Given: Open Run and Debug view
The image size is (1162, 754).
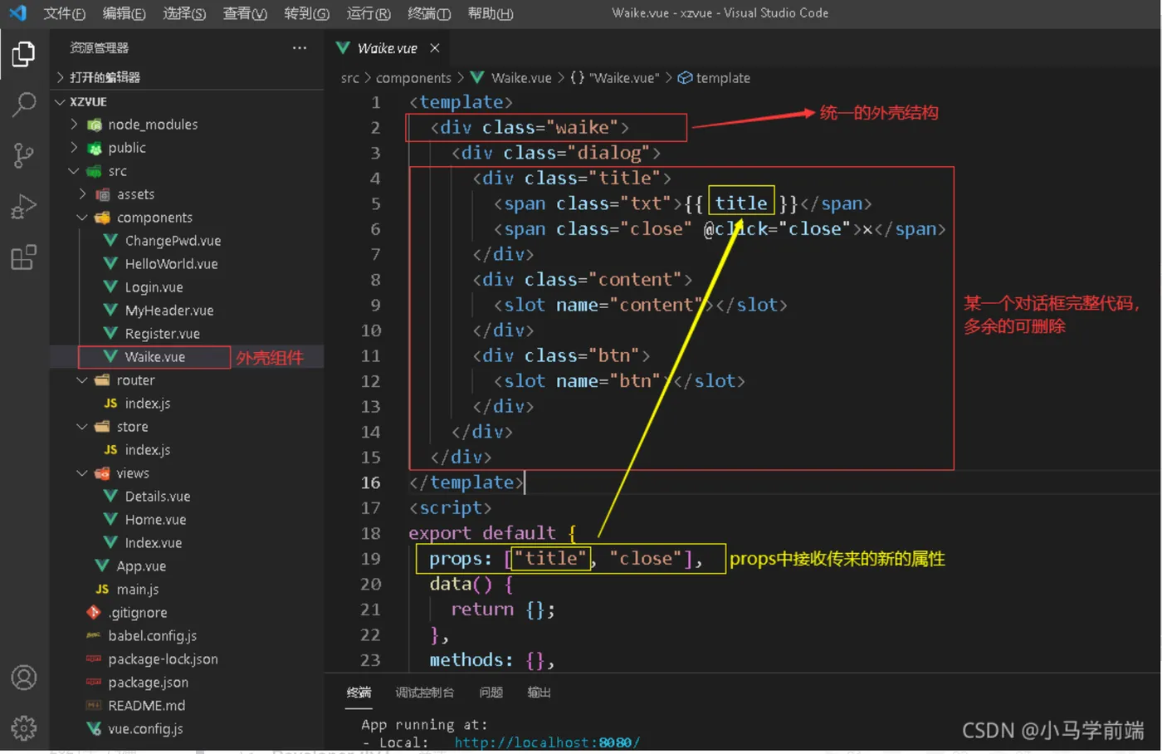Looking at the screenshot, I should pos(23,206).
